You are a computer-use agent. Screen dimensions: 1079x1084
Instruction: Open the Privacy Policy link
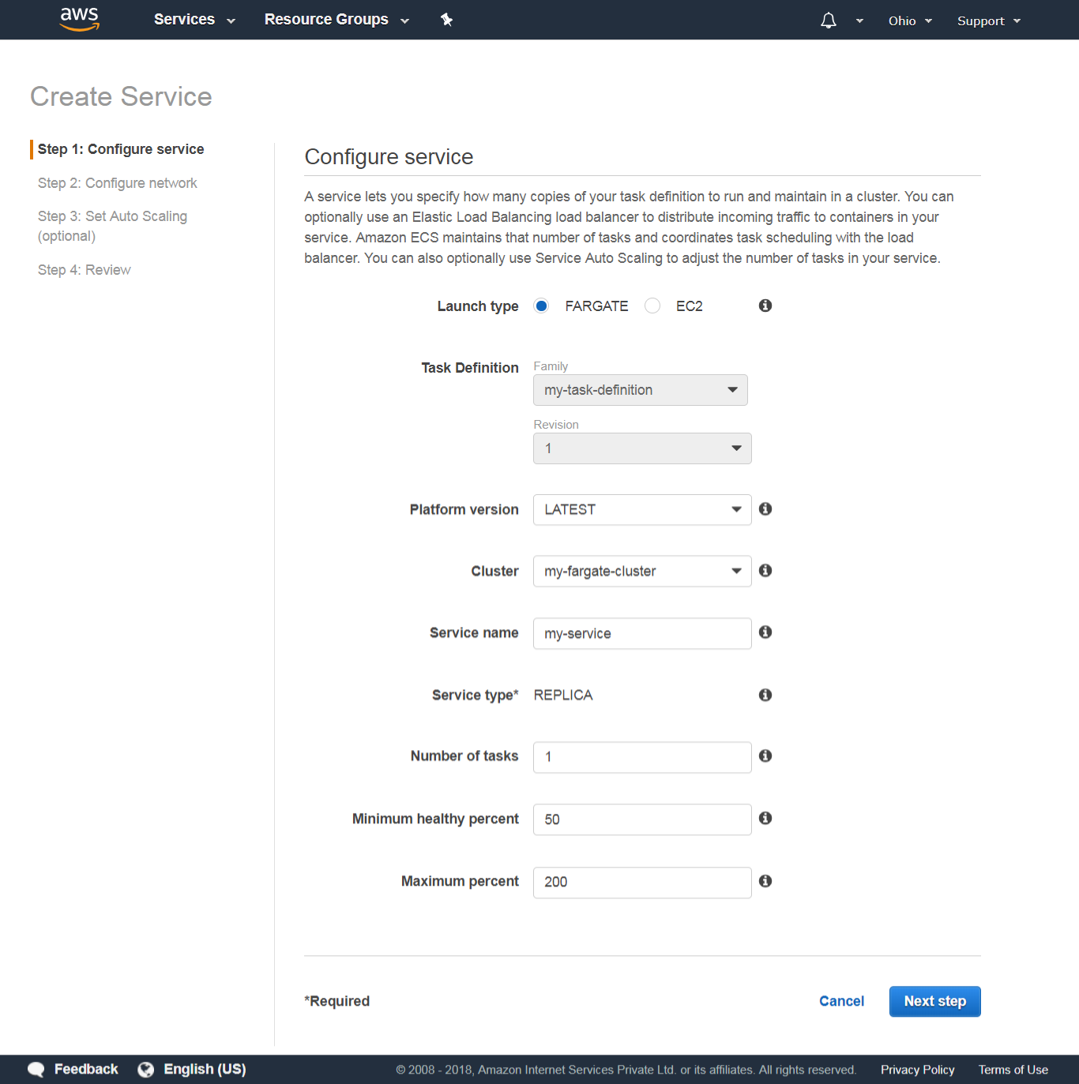(x=918, y=1070)
